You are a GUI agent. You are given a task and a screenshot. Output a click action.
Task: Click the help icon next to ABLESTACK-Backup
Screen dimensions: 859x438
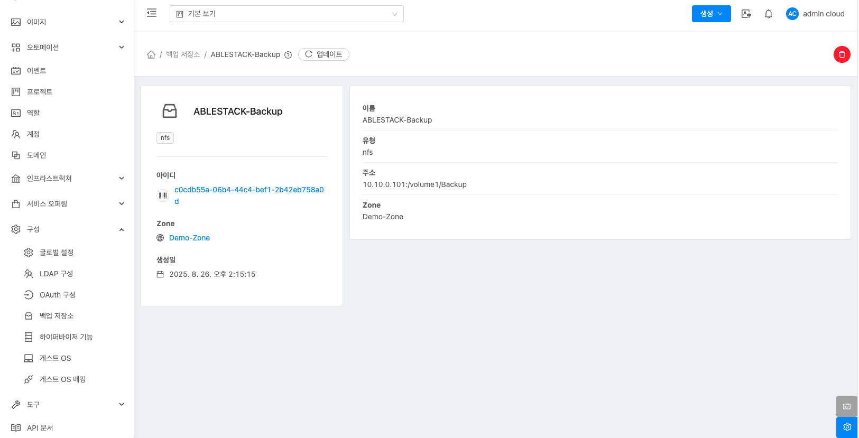pos(288,55)
